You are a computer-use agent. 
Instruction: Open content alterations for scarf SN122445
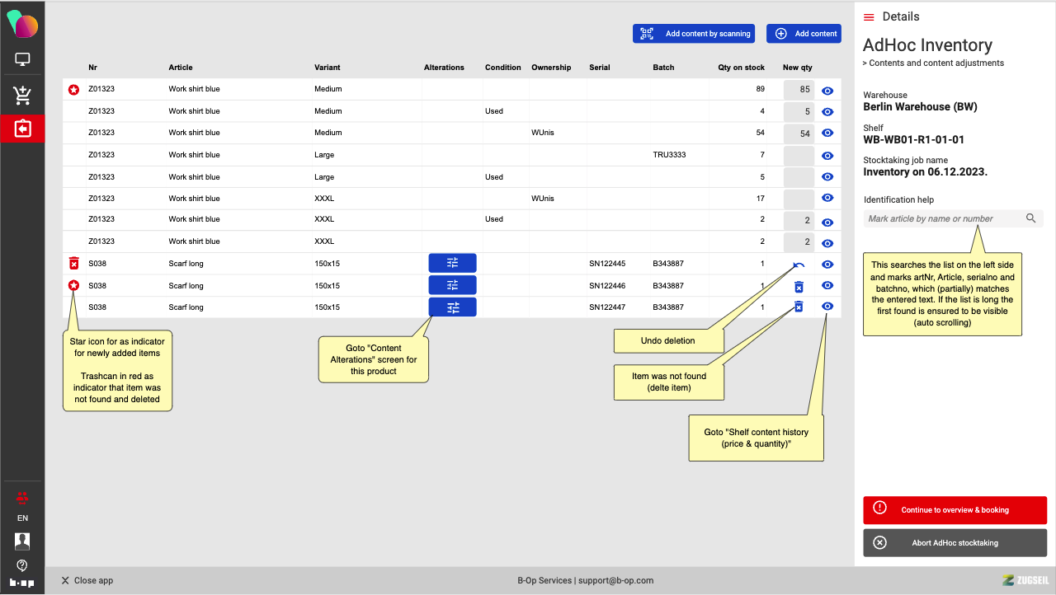click(x=452, y=263)
